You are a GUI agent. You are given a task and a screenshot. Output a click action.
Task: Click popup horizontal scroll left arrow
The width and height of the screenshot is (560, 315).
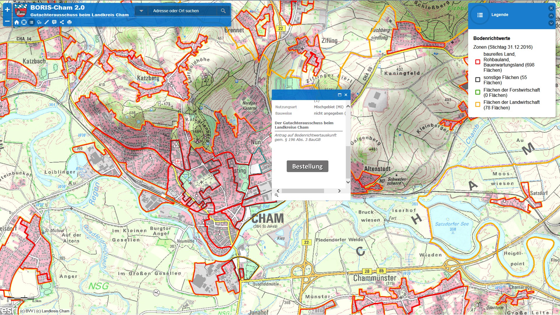[x=278, y=191]
